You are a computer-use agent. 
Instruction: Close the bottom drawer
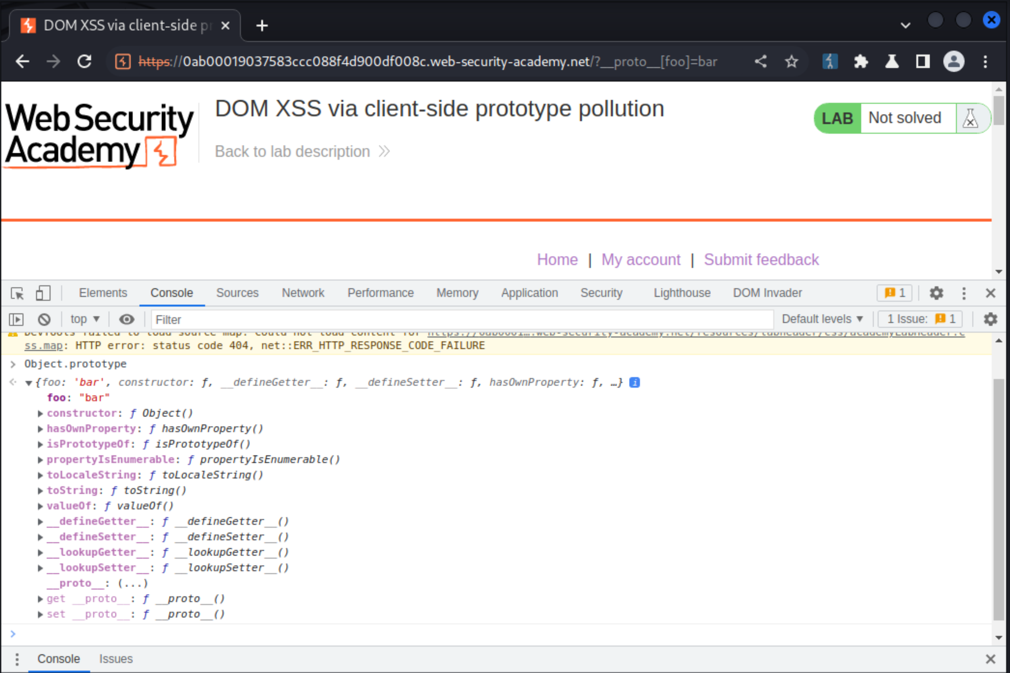point(990,659)
